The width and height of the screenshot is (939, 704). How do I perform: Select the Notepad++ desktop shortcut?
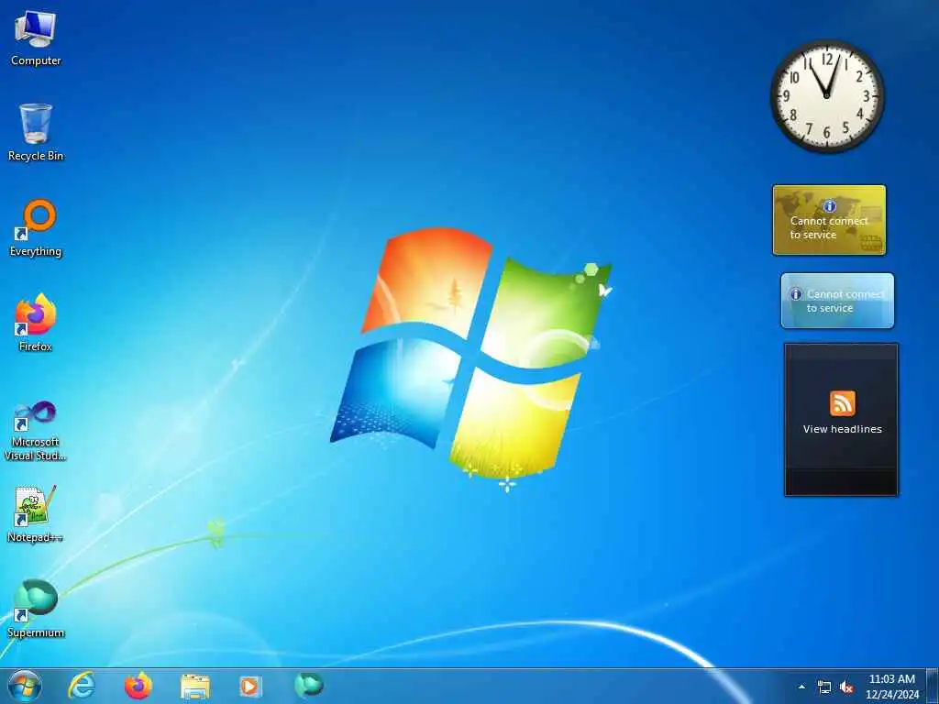click(36, 515)
